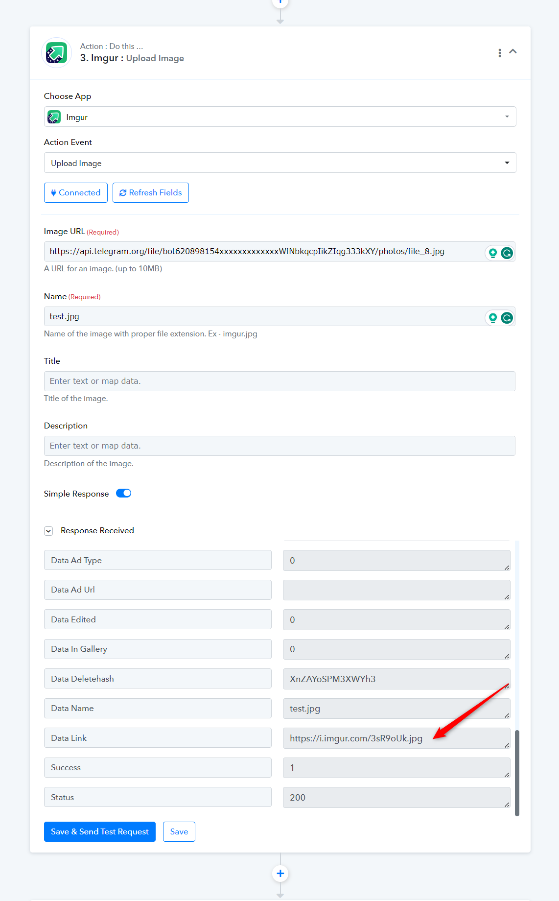Open the three-dot step options menu
The width and height of the screenshot is (559, 901).
pyautogui.click(x=499, y=53)
